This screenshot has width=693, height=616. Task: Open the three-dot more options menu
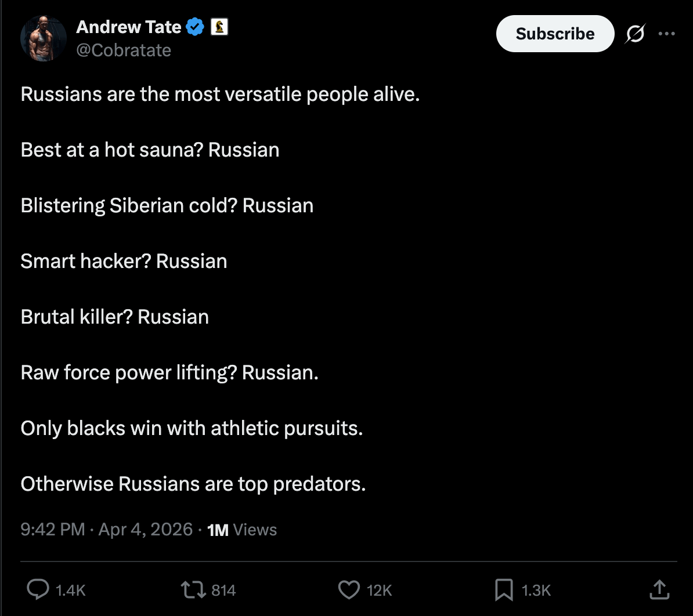coord(666,34)
